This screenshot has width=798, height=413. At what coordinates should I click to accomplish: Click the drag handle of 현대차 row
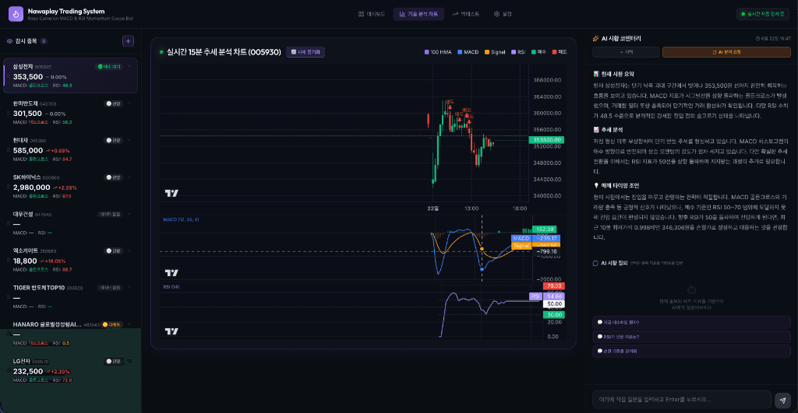pyautogui.click(x=8, y=150)
